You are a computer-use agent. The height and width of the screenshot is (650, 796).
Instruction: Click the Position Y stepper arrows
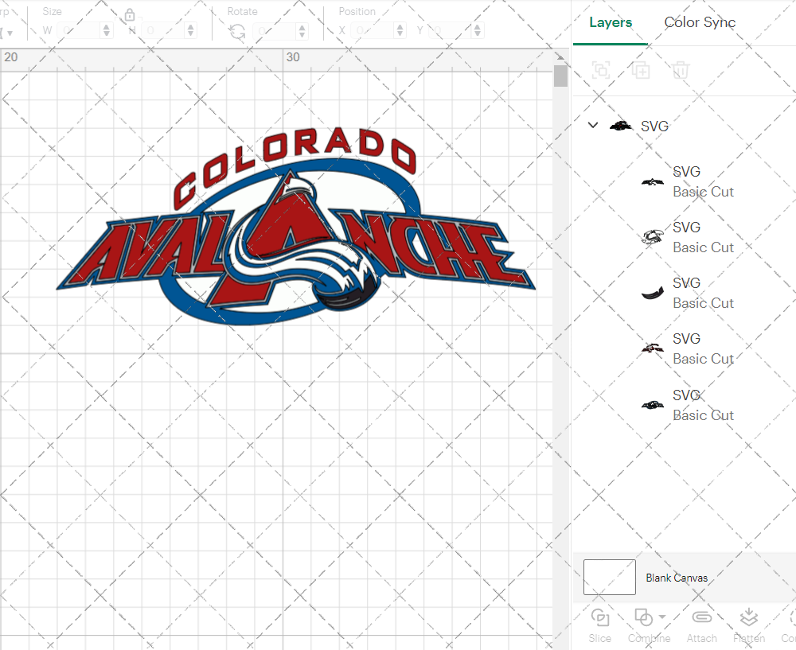pyautogui.click(x=478, y=30)
